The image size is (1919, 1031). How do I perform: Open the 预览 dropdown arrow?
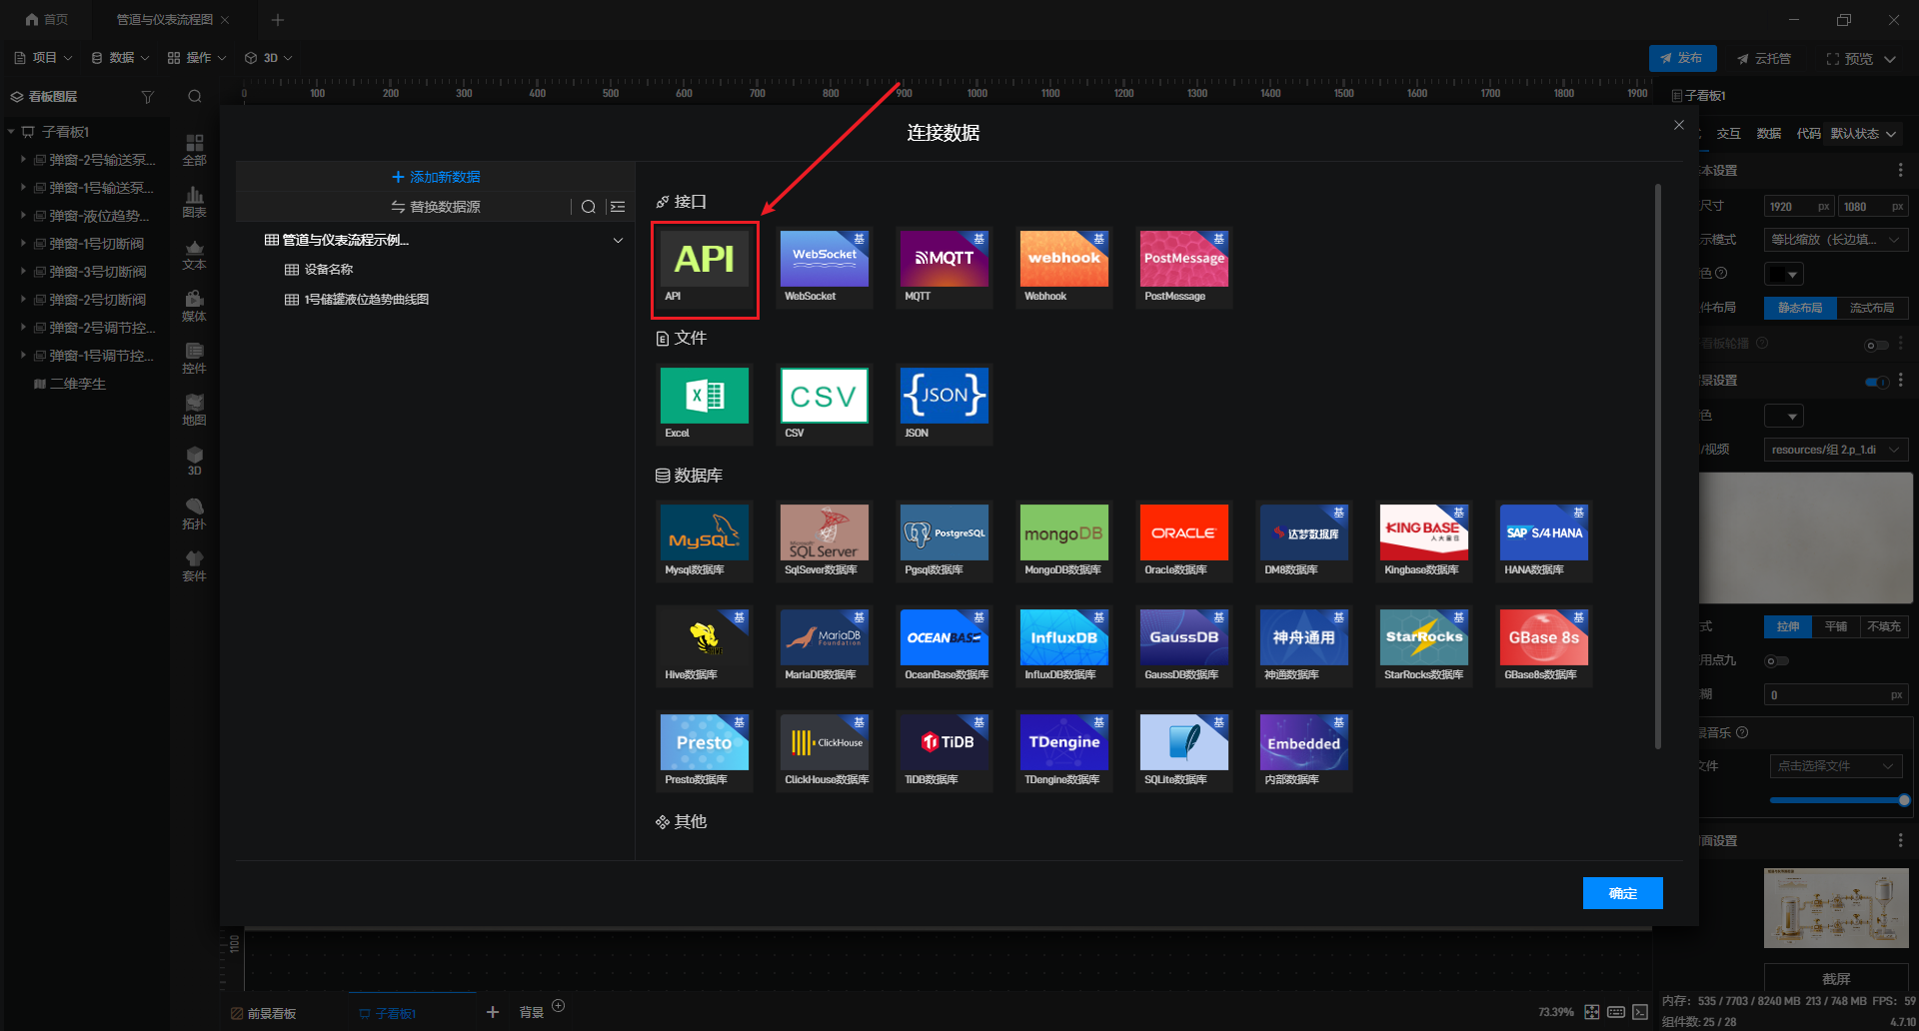[1890, 59]
